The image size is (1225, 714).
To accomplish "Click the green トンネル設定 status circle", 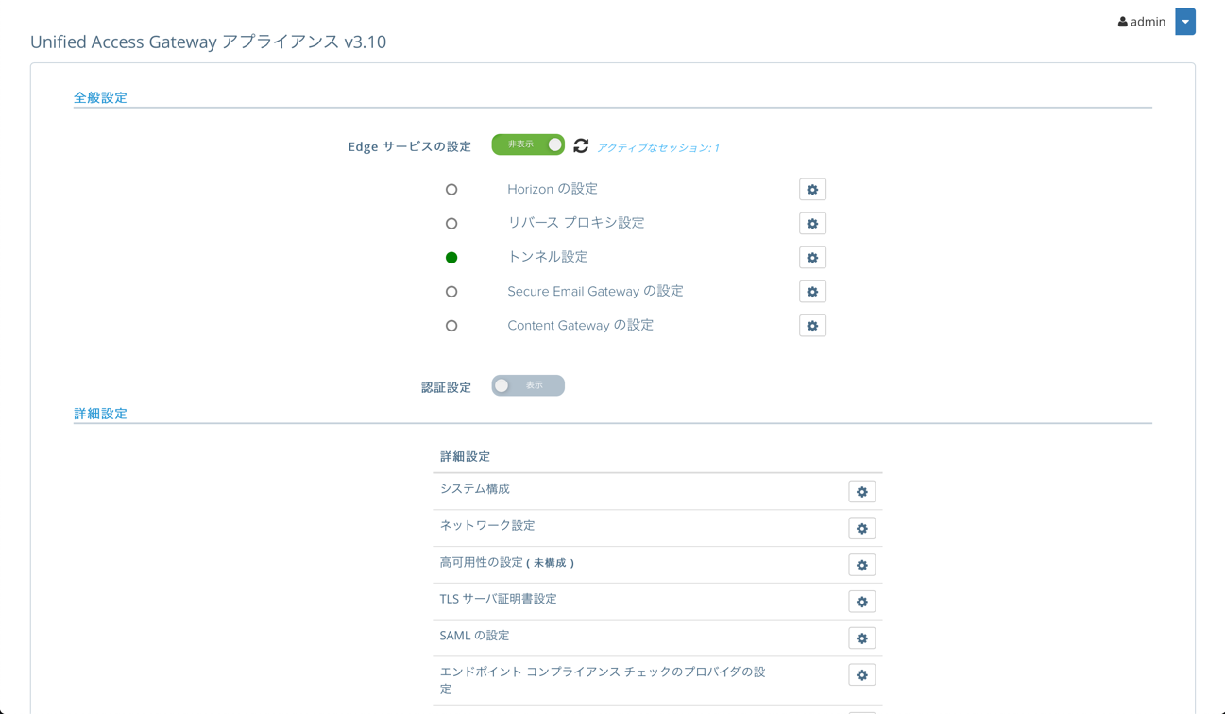I will click(451, 258).
